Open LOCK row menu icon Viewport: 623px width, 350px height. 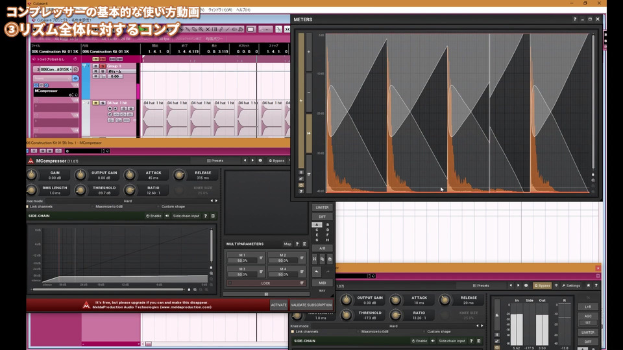coord(302,283)
